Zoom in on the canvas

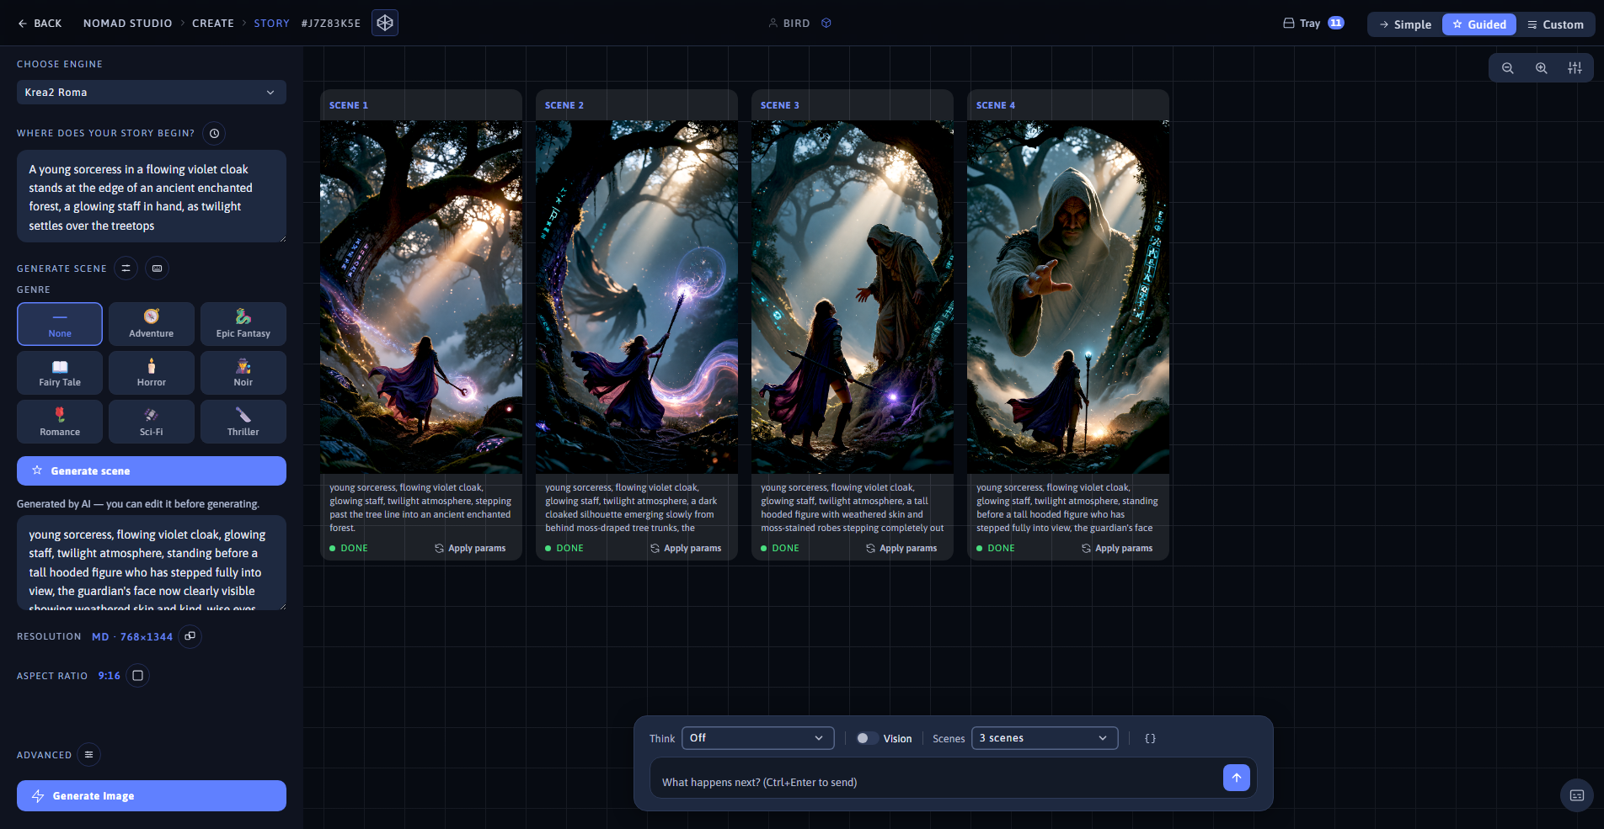pyautogui.click(x=1542, y=68)
